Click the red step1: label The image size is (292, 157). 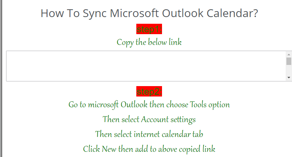tap(149, 29)
